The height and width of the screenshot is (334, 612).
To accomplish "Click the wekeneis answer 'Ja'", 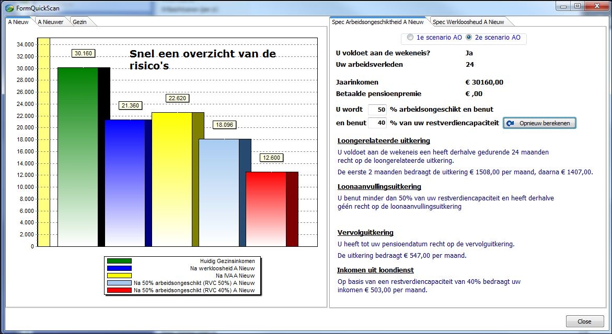I will tap(469, 53).
